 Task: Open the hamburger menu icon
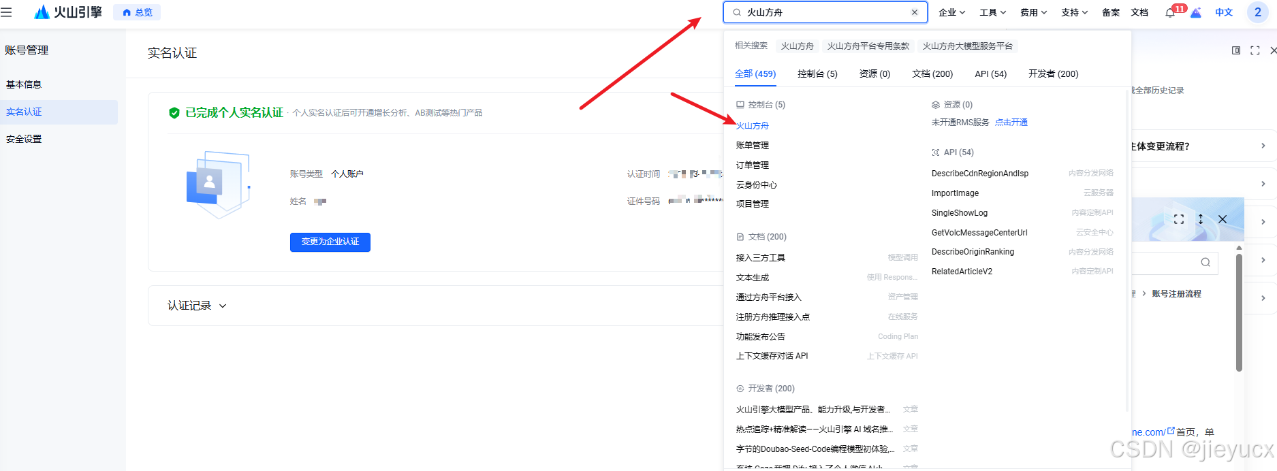[x=6, y=12]
